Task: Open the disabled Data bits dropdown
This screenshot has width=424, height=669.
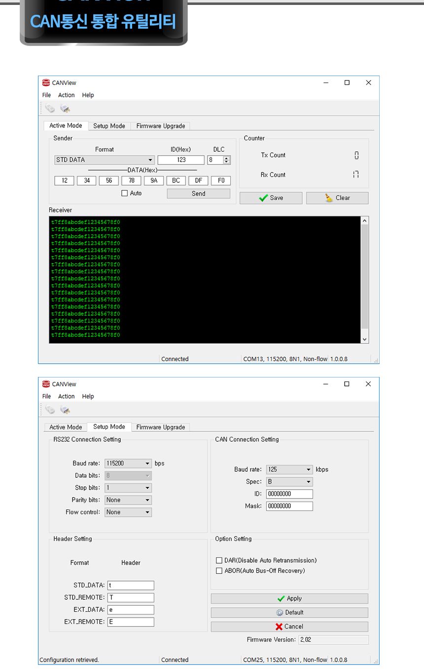Action: click(x=128, y=475)
